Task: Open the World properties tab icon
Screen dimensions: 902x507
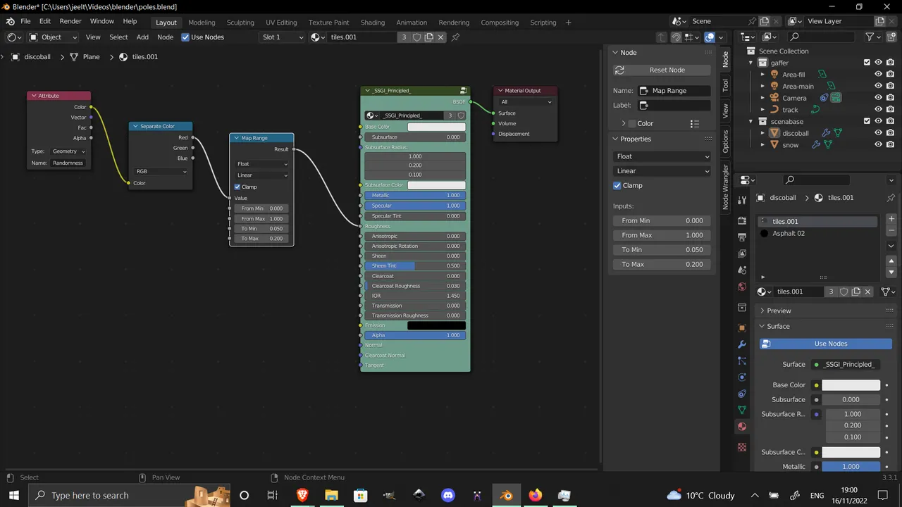Action: coord(742,287)
